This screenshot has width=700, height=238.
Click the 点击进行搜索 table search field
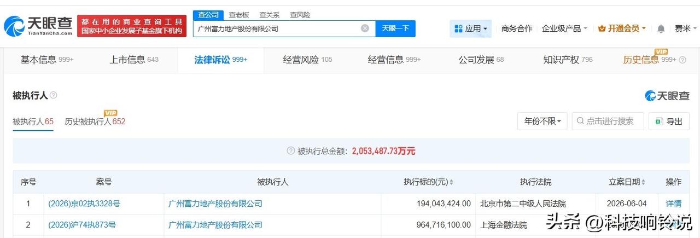pyautogui.click(x=608, y=121)
